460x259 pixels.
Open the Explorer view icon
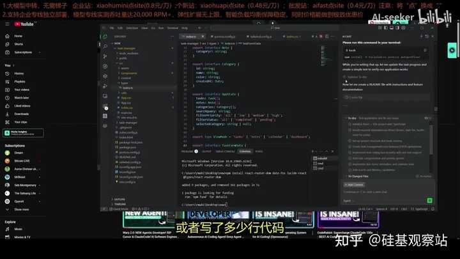point(105,37)
